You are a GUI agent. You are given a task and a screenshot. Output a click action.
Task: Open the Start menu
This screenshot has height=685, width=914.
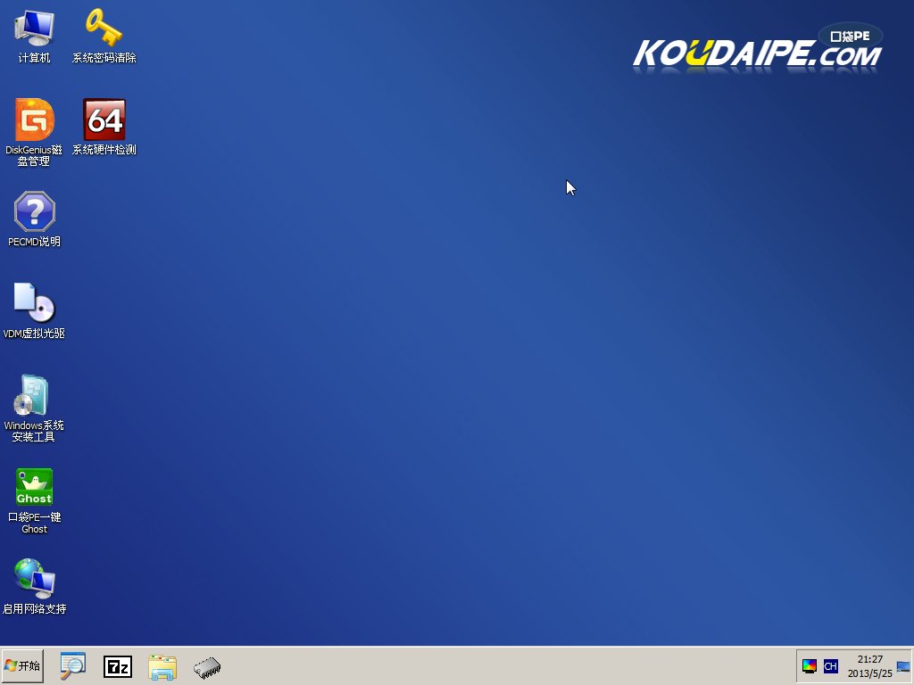pos(22,666)
